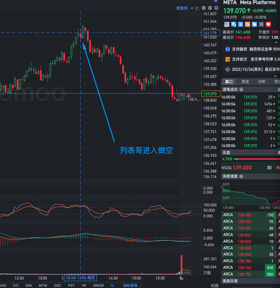Select the ARCA 138.780 order row
This screenshot has height=288, width=280.
248,261
